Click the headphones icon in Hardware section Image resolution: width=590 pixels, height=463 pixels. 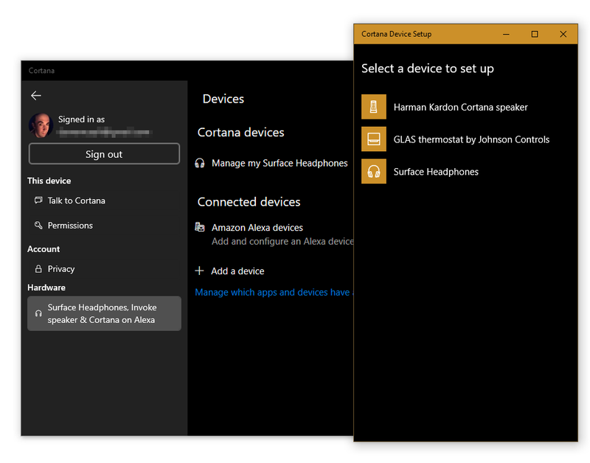[38, 313]
